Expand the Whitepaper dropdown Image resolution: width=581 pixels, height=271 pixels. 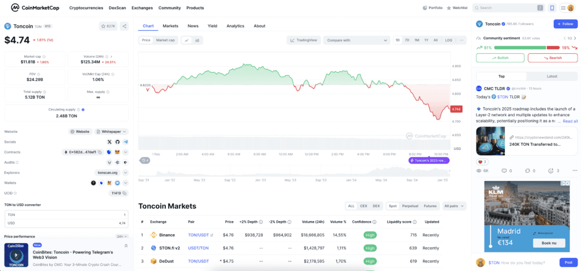pyautogui.click(x=111, y=132)
